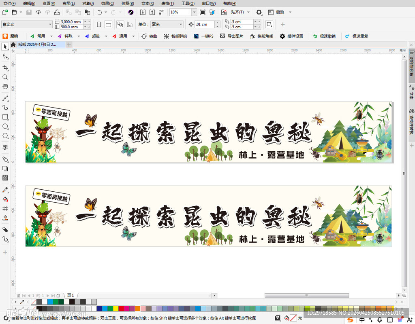Open the 编辑 menu
The width and height of the screenshot is (415, 324).
pos(29,3)
